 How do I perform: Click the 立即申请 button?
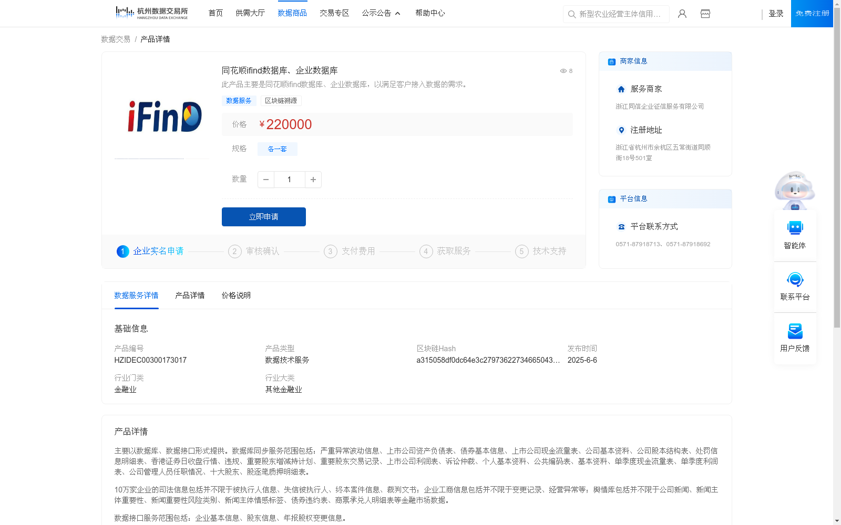pos(264,217)
